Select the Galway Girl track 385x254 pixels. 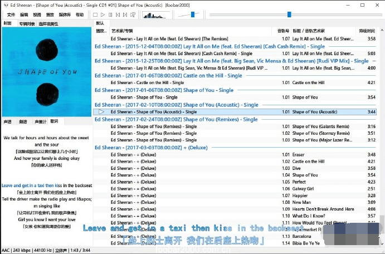[235, 189]
